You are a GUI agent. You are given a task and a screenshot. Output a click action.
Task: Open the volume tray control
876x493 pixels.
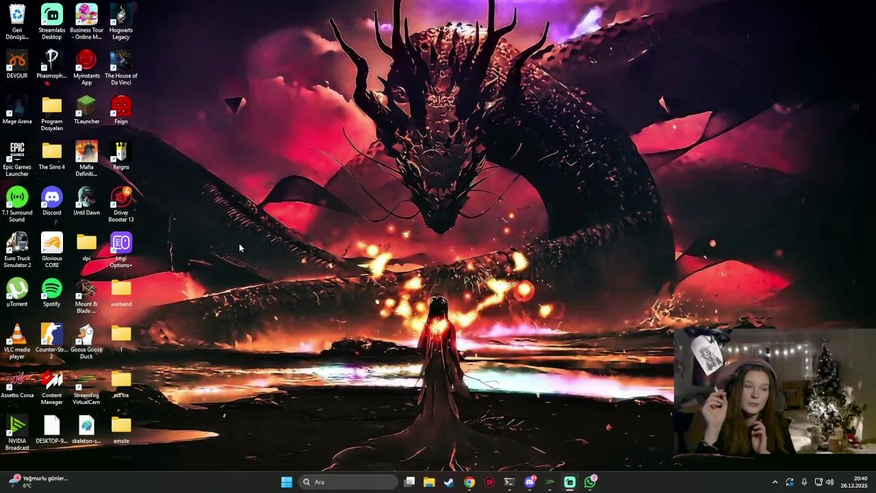coord(830,482)
